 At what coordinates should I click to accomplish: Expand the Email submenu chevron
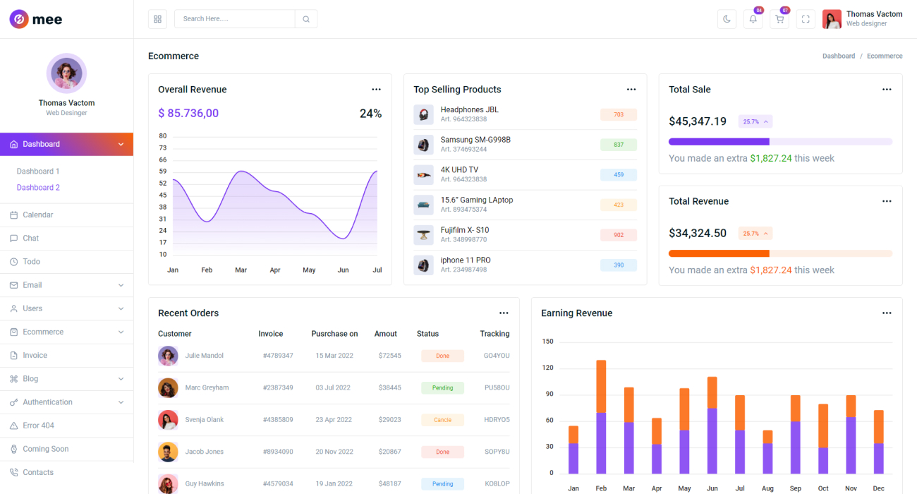coord(121,285)
